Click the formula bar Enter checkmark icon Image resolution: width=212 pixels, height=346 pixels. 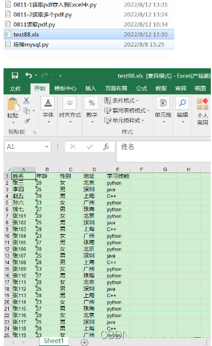(x=90, y=147)
